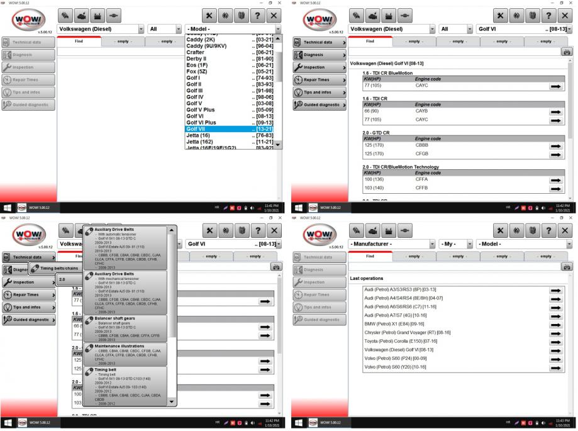Choose Jetta (162) from the model list
578x431 pixels.
tap(230, 142)
